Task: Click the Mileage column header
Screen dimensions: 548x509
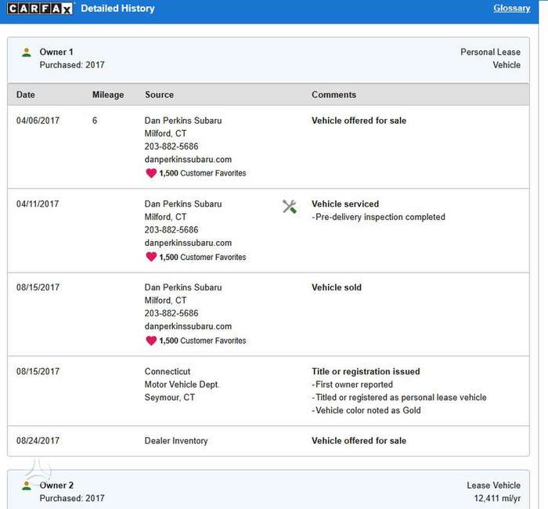Action: 108,95
